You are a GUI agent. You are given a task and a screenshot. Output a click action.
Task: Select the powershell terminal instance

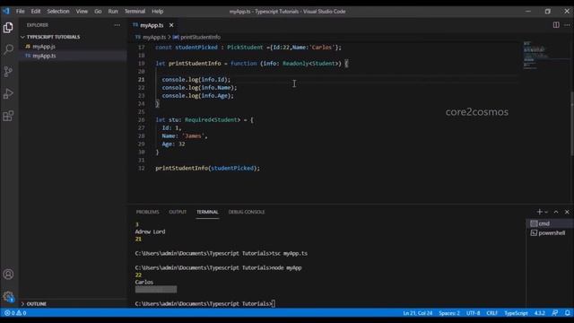click(x=550, y=233)
